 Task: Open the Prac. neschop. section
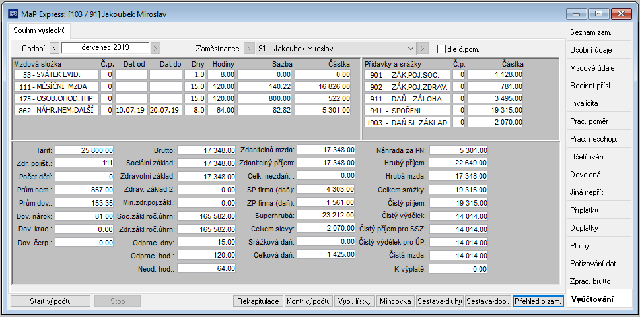(599, 139)
